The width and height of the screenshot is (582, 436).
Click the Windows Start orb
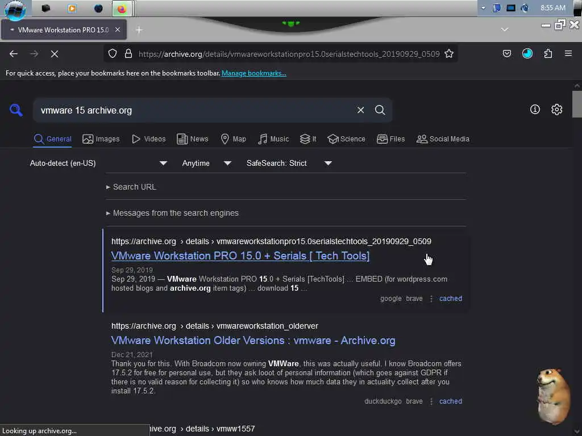coord(15,9)
